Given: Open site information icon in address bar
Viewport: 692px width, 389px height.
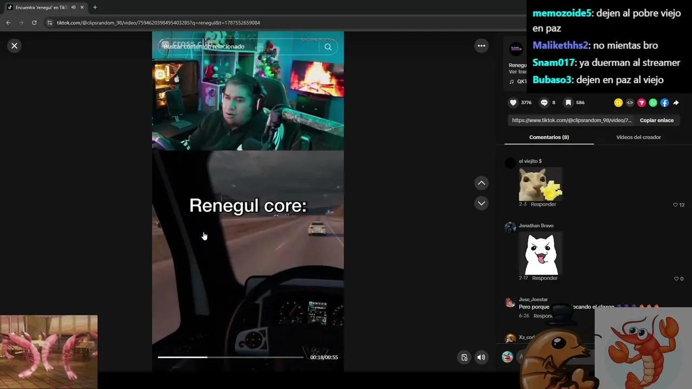Looking at the screenshot, I should click(x=50, y=23).
